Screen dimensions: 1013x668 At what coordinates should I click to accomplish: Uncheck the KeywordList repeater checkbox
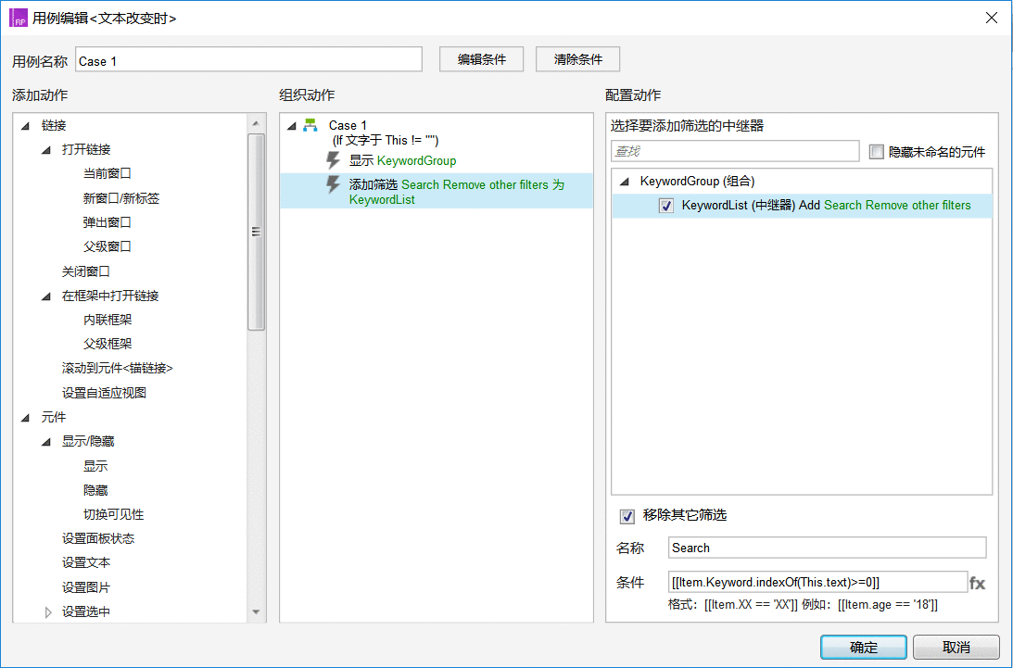[x=666, y=206]
